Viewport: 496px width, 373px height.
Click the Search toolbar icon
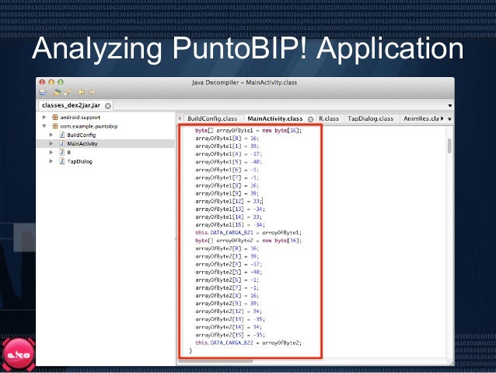68,92
